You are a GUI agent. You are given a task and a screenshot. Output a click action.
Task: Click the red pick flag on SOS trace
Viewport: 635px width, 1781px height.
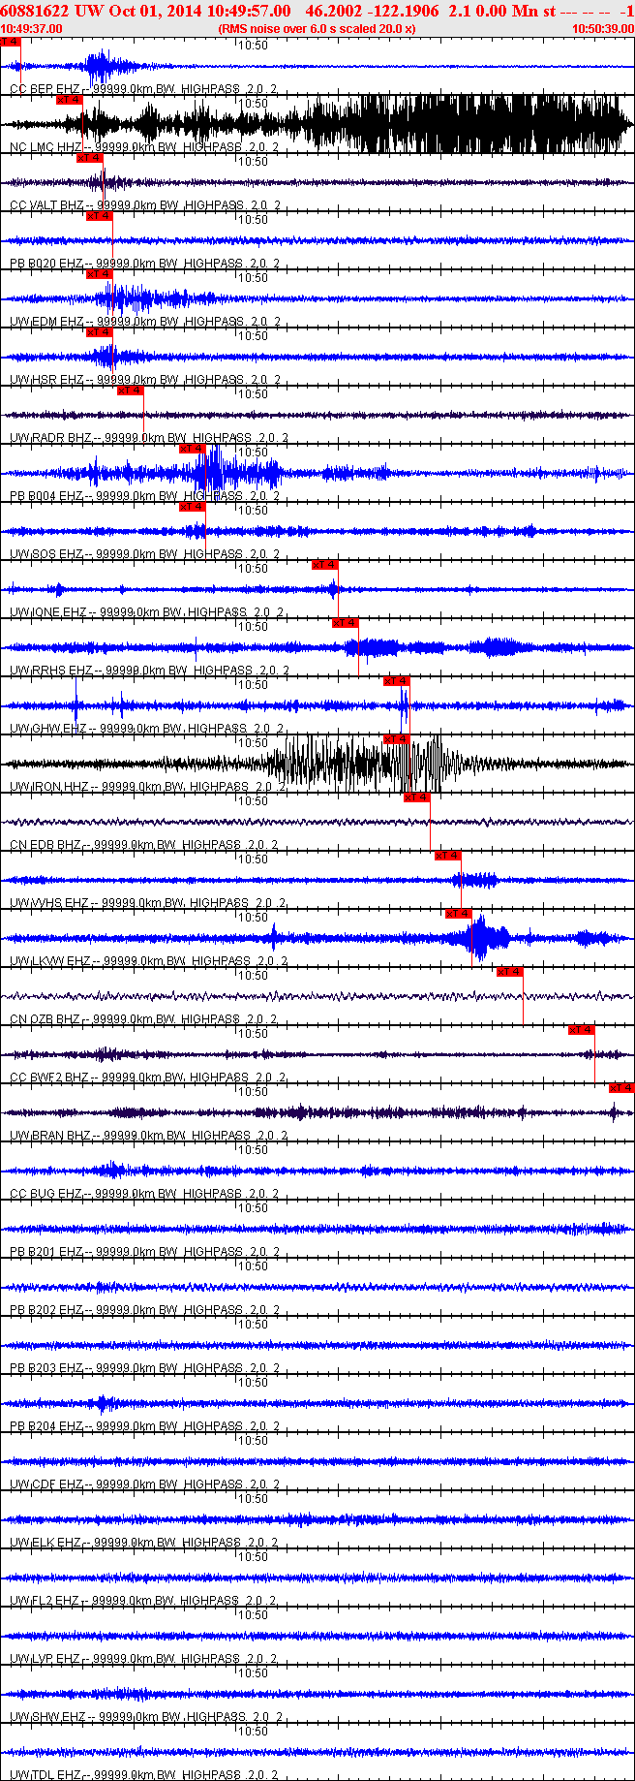pyautogui.click(x=192, y=507)
